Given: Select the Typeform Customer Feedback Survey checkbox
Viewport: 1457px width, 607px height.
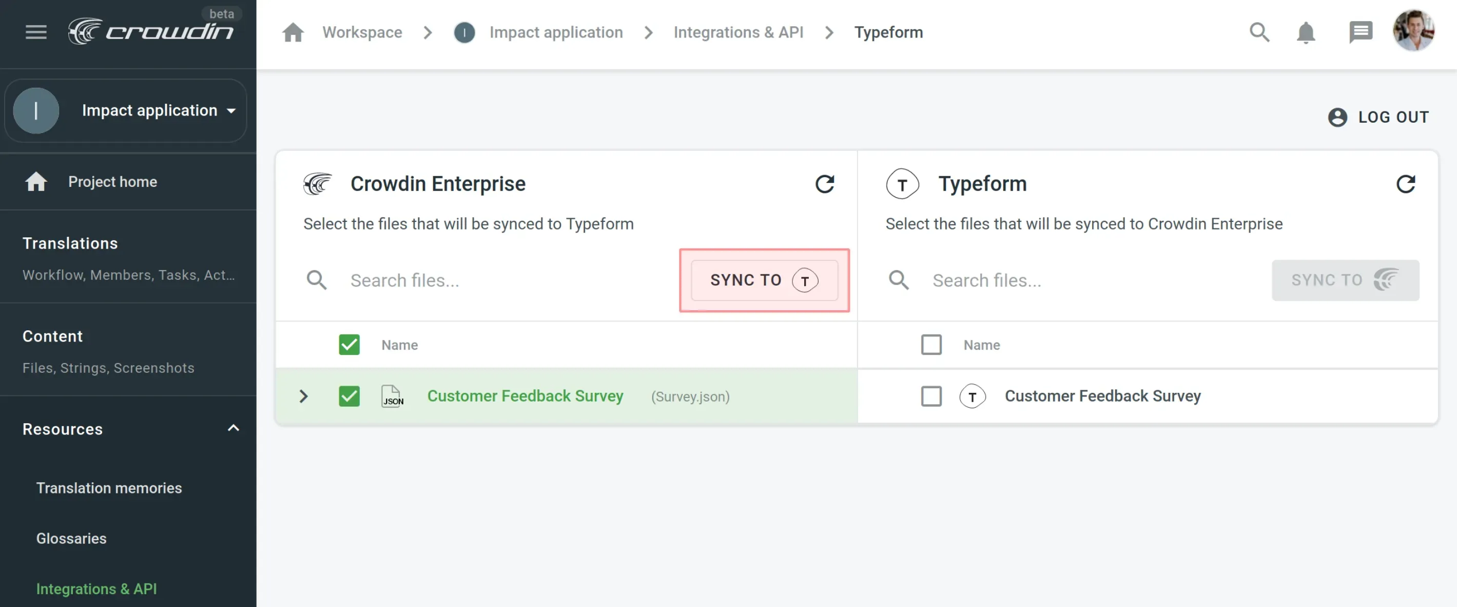Looking at the screenshot, I should 930,396.
